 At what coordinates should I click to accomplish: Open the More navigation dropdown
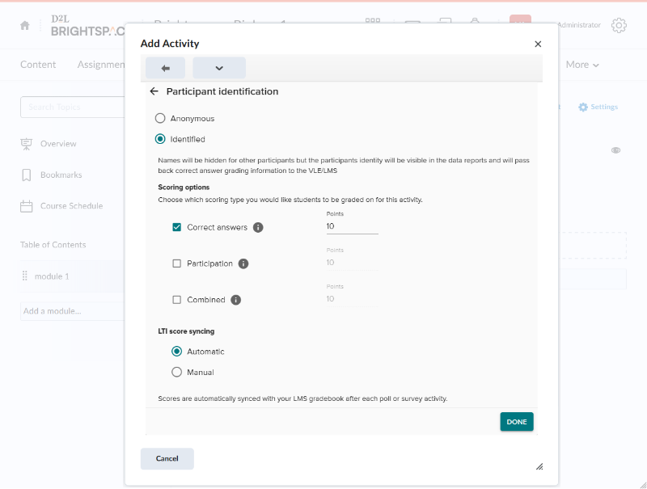click(x=582, y=65)
